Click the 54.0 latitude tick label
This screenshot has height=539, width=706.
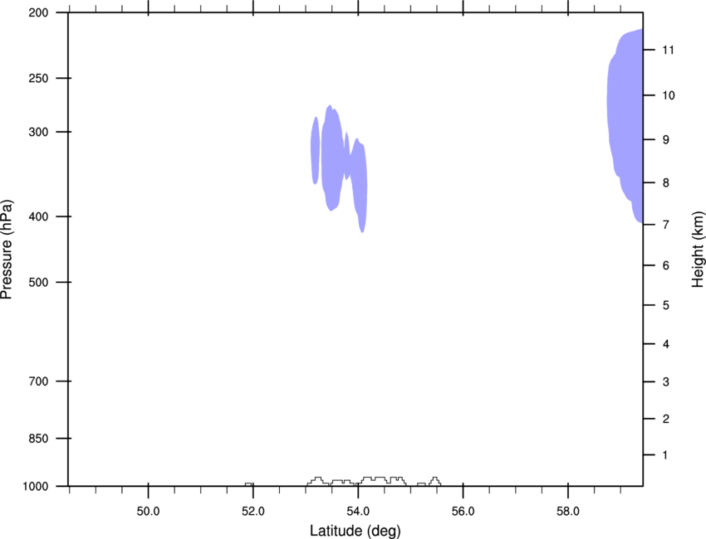(x=358, y=512)
